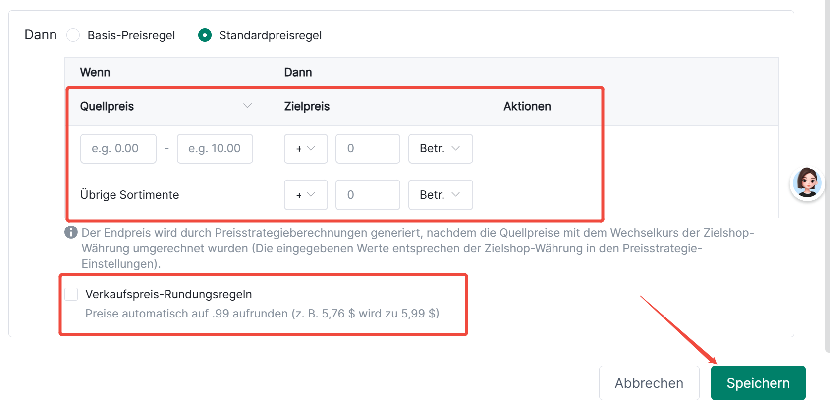
Task: Expand the Quellpreis dropdown
Action: (x=166, y=106)
